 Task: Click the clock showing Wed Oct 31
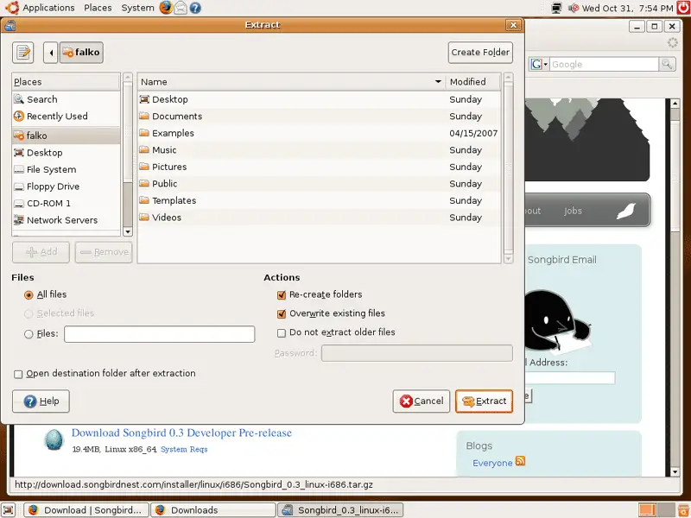click(628, 8)
